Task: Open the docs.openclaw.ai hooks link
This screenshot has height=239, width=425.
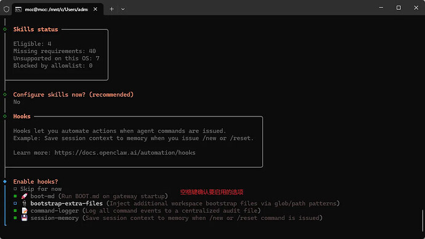Action: pos(125,153)
